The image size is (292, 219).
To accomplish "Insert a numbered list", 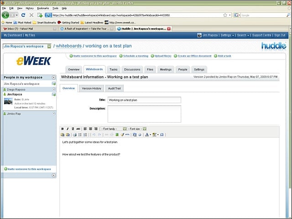I will 85,135.
